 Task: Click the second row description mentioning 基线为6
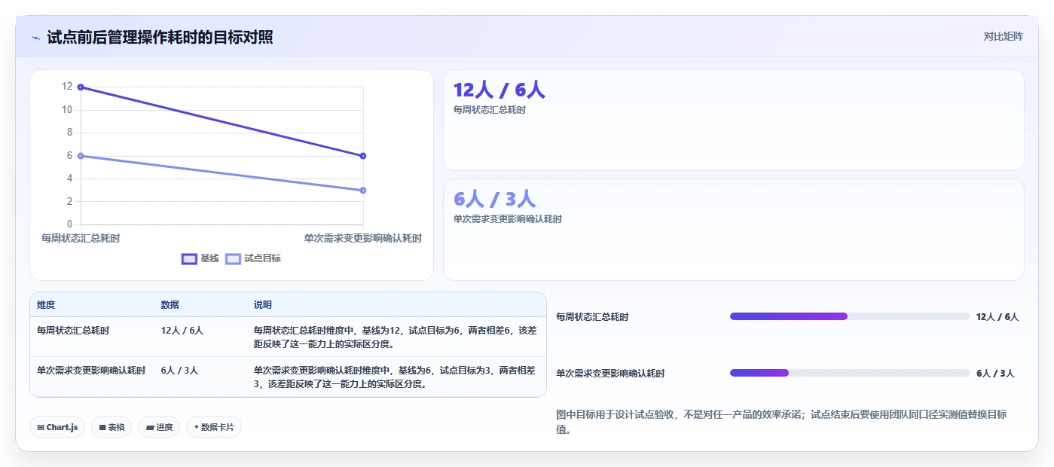[395, 377]
